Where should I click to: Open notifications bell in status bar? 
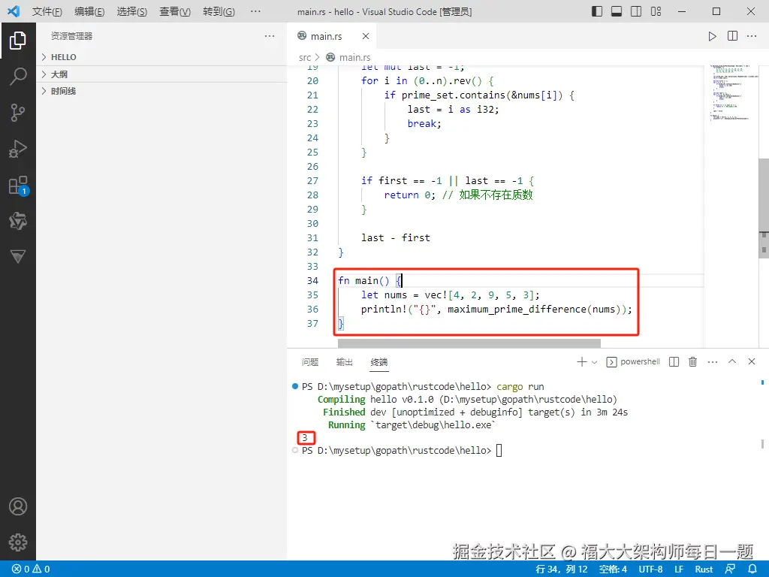[752, 569]
